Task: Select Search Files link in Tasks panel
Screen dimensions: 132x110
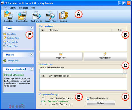Action: (12, 46)
